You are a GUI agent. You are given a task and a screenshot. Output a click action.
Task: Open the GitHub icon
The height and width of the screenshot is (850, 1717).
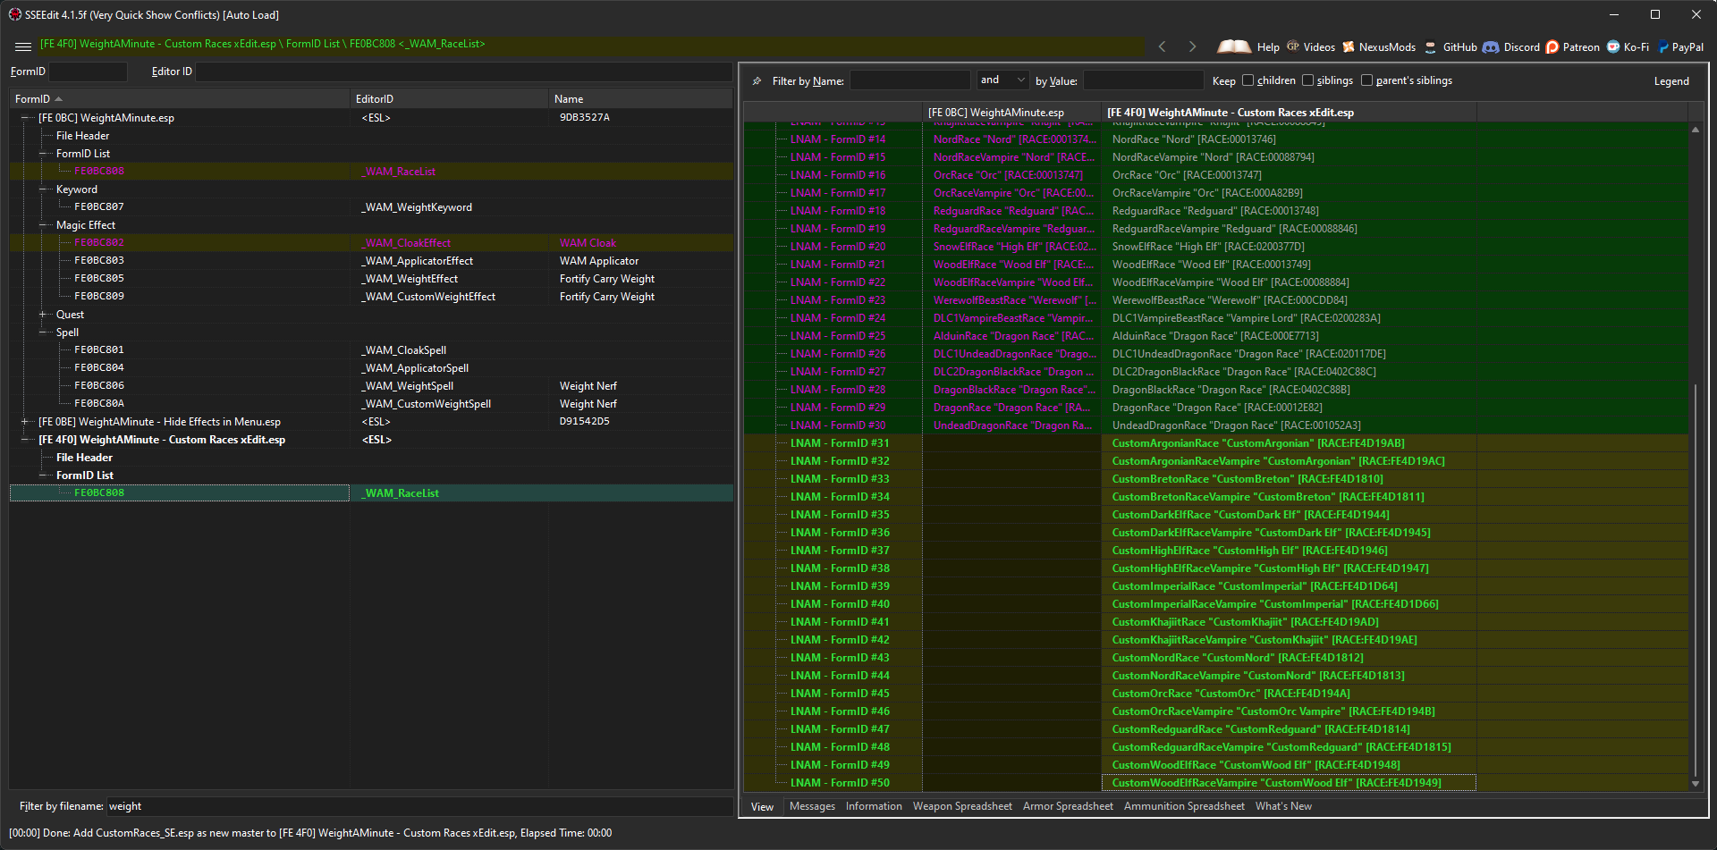point(1431,47)
